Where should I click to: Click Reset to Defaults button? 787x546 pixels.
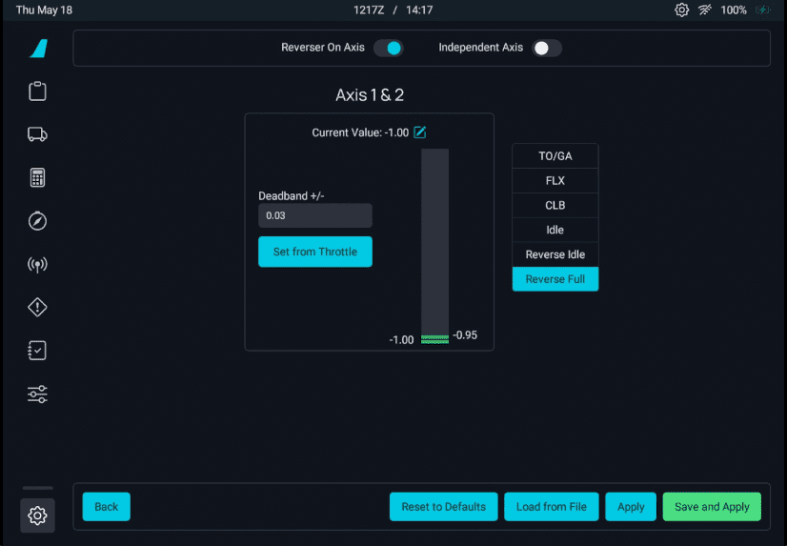(443, 507)
